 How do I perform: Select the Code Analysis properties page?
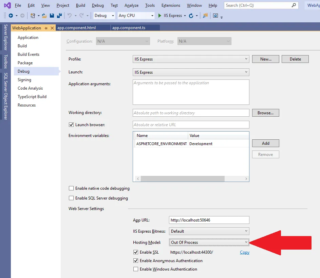coord(30,88)
